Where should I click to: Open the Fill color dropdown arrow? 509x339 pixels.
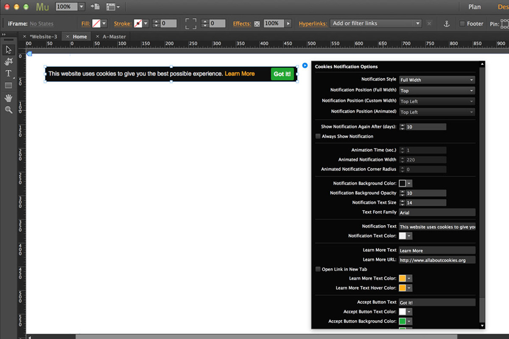[x=104, y=24]
